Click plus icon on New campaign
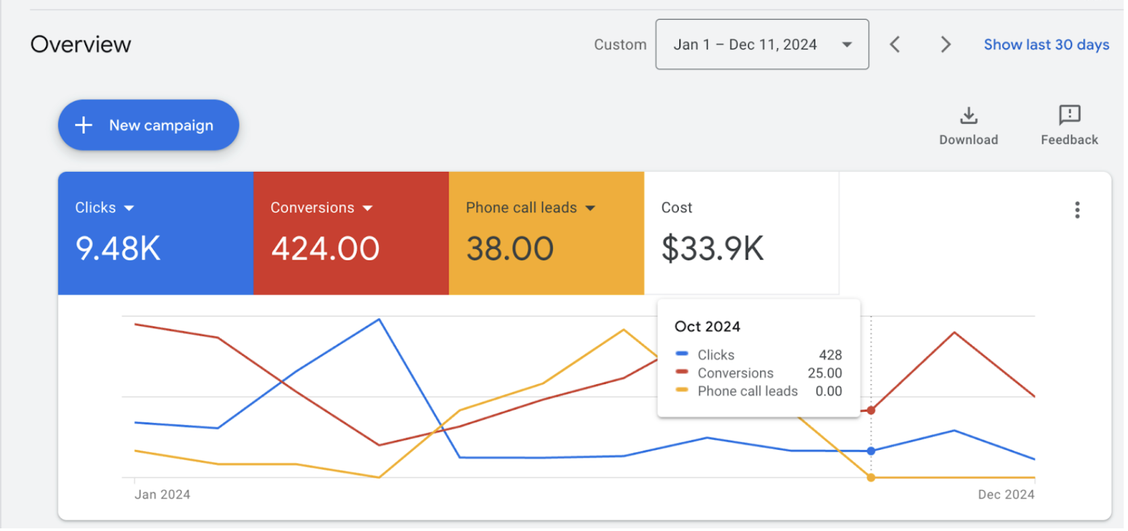 (84, 125)
